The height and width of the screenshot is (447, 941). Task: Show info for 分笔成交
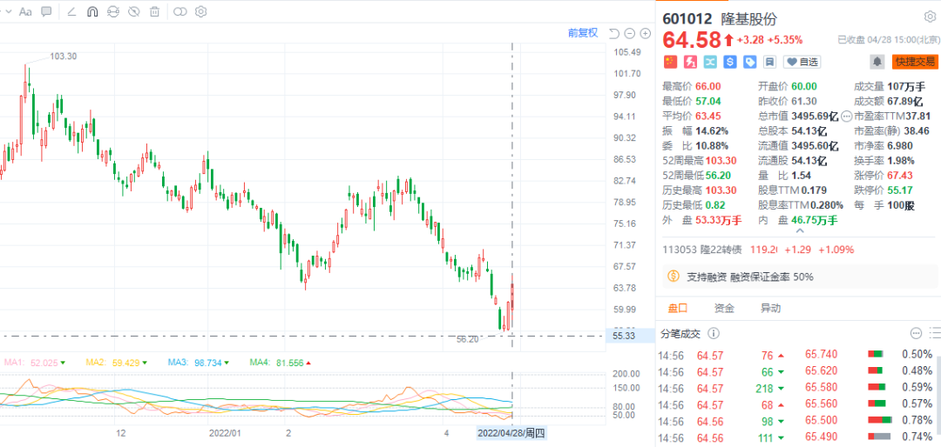click(x=714, y=333)
